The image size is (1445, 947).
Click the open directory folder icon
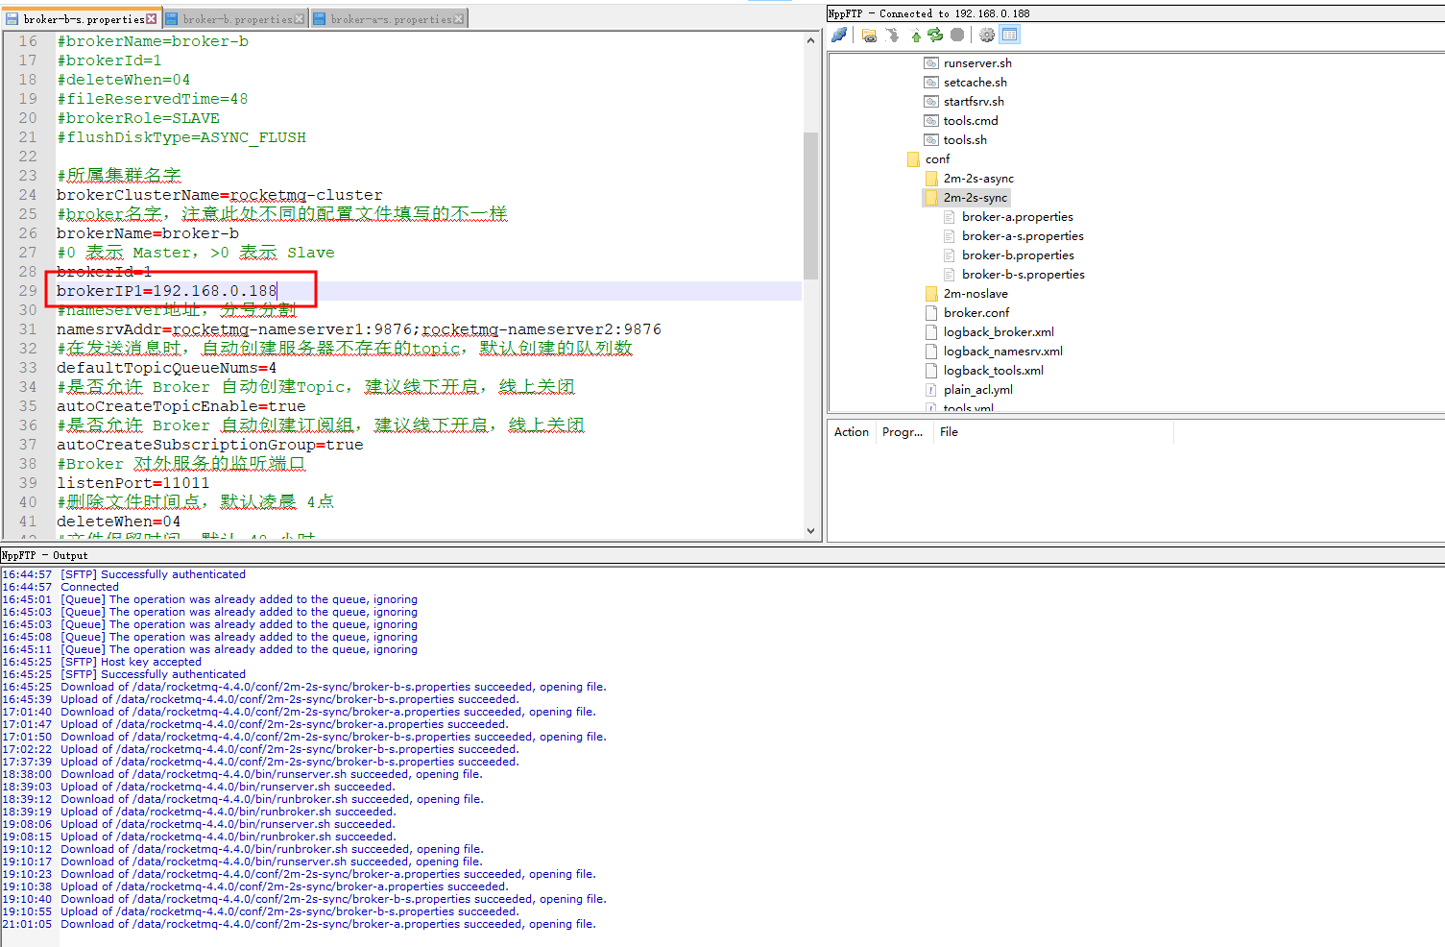[868, 35]
